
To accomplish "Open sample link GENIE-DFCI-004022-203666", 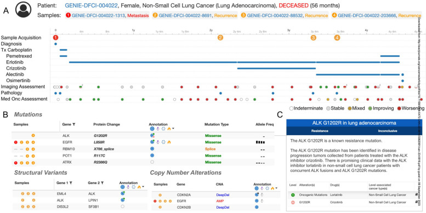I will [366, 15].
